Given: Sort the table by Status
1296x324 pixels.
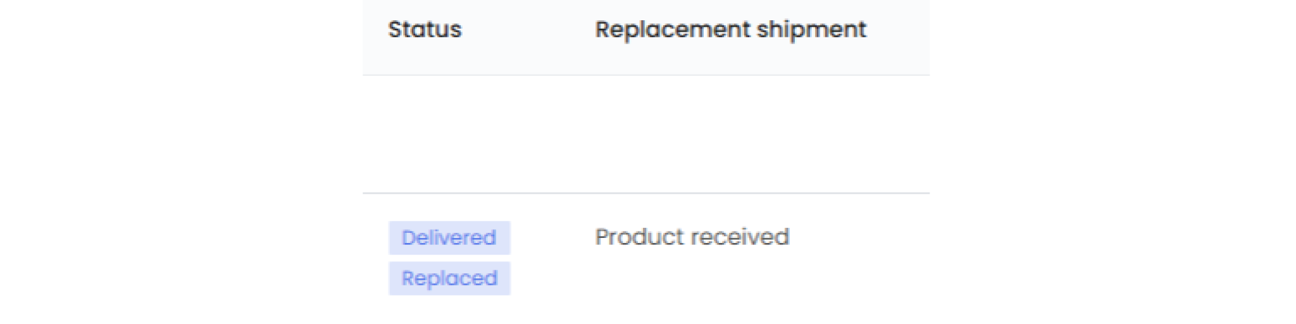Looking at the screenshot, I should (x=425, y=30).
